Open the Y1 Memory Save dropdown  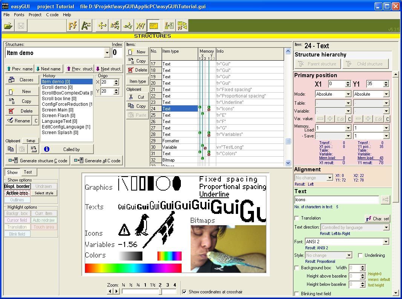(x=386, y=136)
